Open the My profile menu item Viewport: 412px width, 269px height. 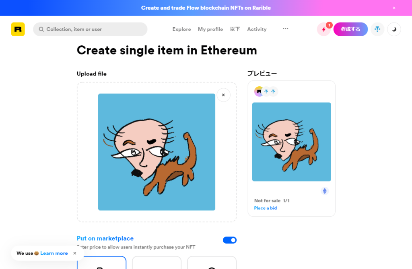[210, 29]
